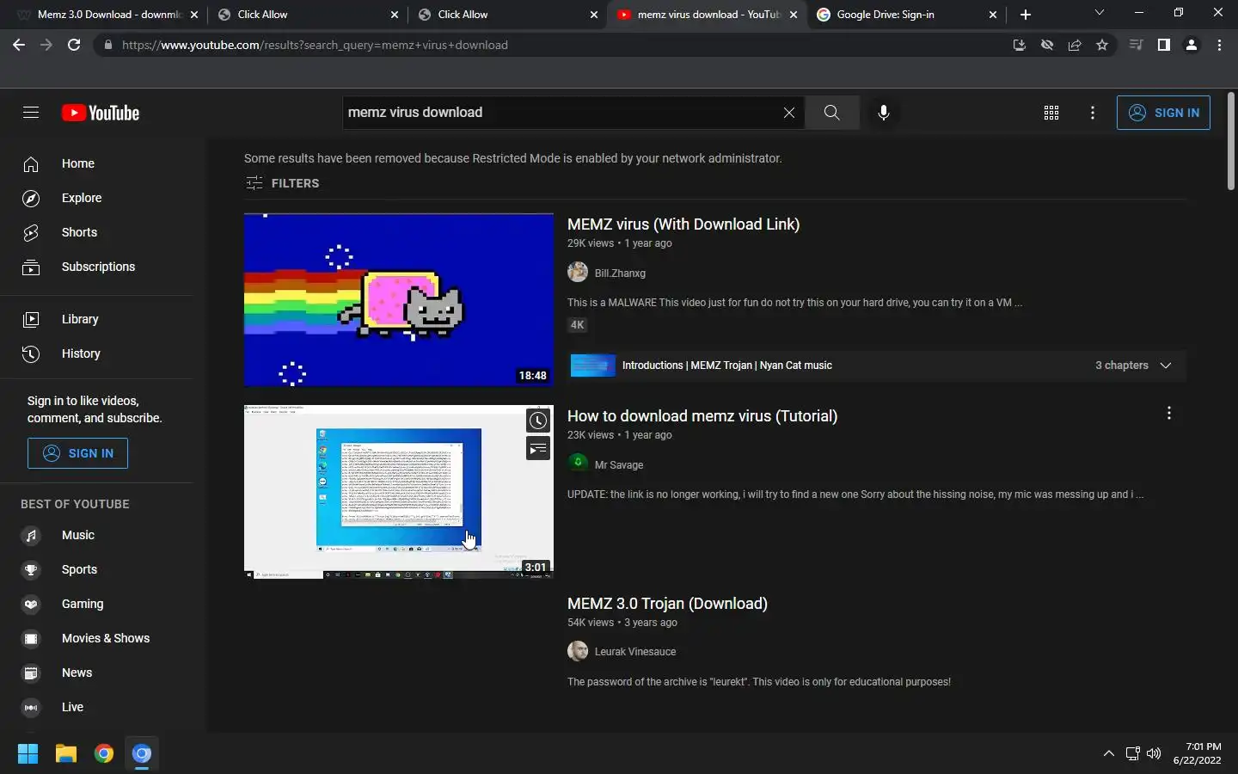Open the Nyan Cat MEMZ video thumbnail

coord(399,300)
